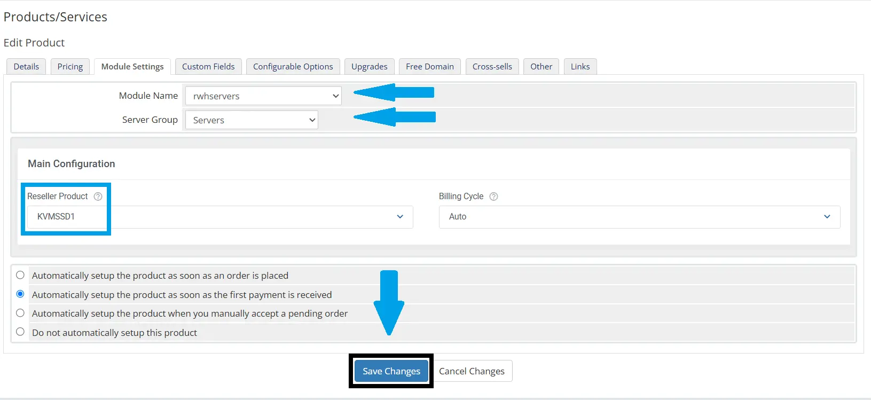Screen dimensions: 871x400
Task: Switch to the Upgrades tab
Action: [370, 67]
